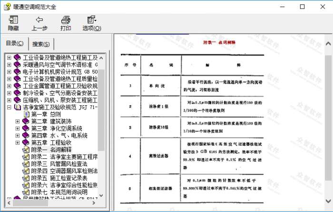Expand the 工业设备及管道绝热工程质量检 node
333x212 pixels.
[x=9, y=79]
